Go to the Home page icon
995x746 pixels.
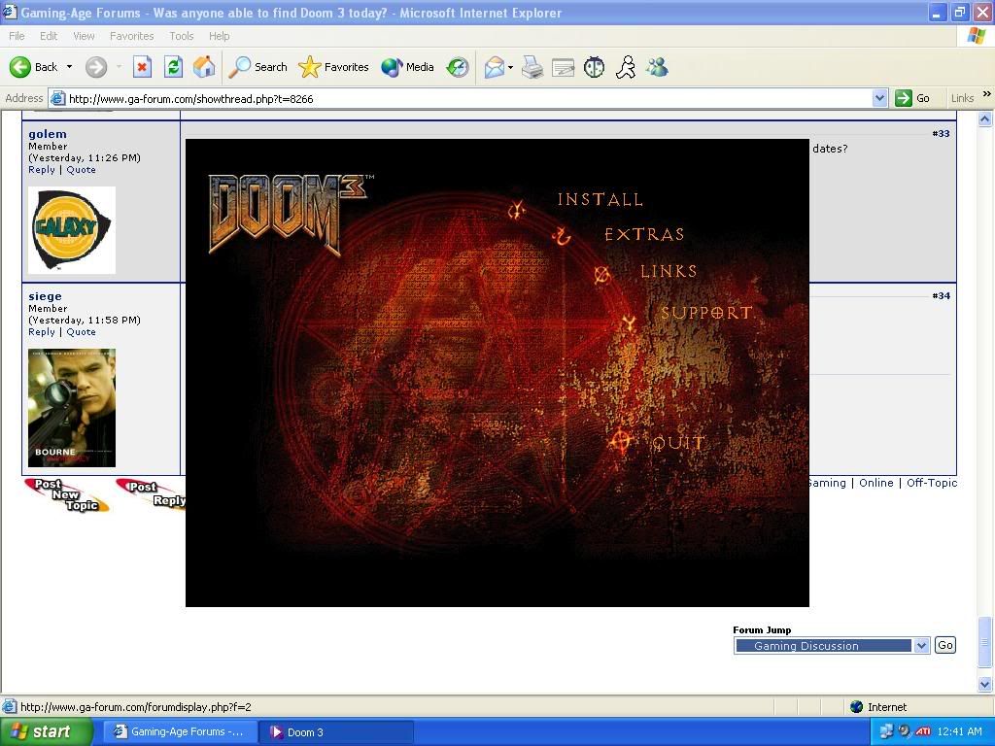coord(204,67)
